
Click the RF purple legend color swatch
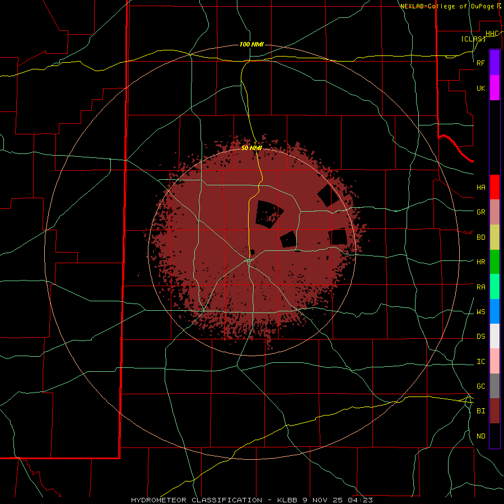click(x=494, y=63)
